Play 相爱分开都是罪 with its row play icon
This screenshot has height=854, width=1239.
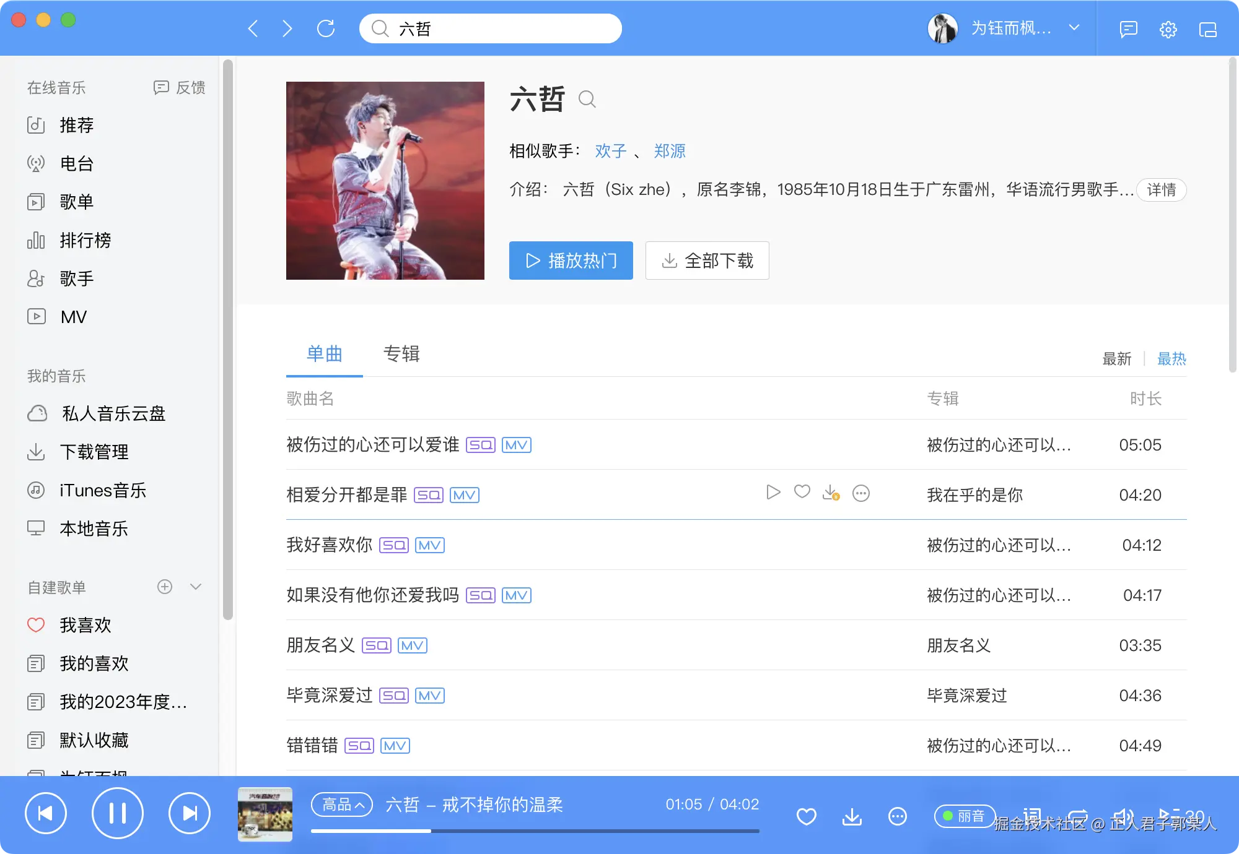[x=773, y=493]
